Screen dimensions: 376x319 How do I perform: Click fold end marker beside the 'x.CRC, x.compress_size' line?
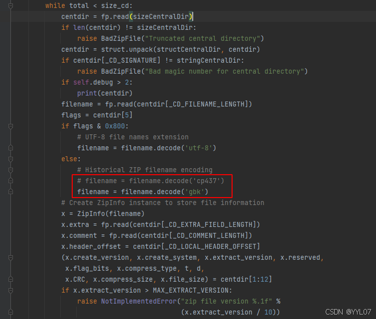10,280
